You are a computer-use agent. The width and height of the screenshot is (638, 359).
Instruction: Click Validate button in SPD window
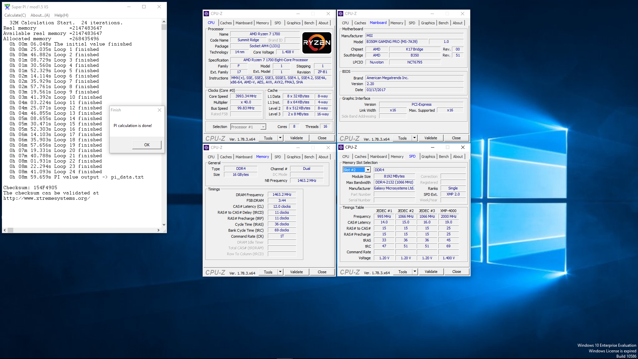pyautogui.click(x=431, y=272)
